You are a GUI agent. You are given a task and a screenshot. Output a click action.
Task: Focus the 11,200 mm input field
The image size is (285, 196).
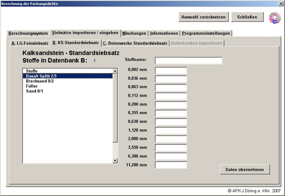click(171, 165)
